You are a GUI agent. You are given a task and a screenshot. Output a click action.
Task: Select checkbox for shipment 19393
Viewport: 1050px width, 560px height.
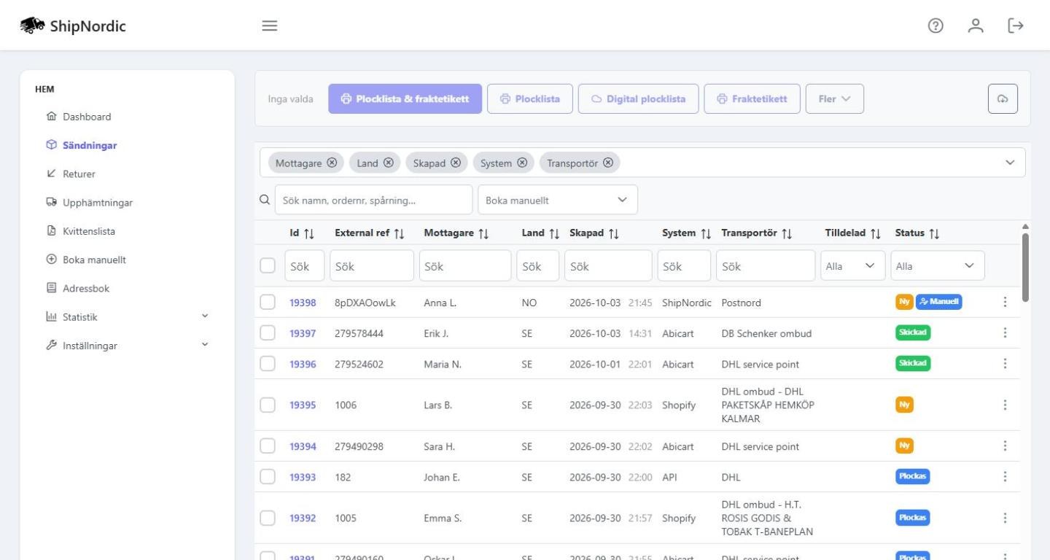coord(268,477)
